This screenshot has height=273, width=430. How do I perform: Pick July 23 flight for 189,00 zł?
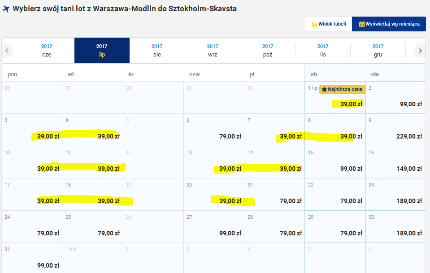[x=395, y=195]
